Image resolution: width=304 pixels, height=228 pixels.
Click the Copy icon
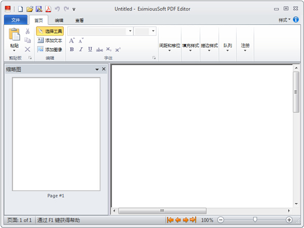click(x=27, y=40)
